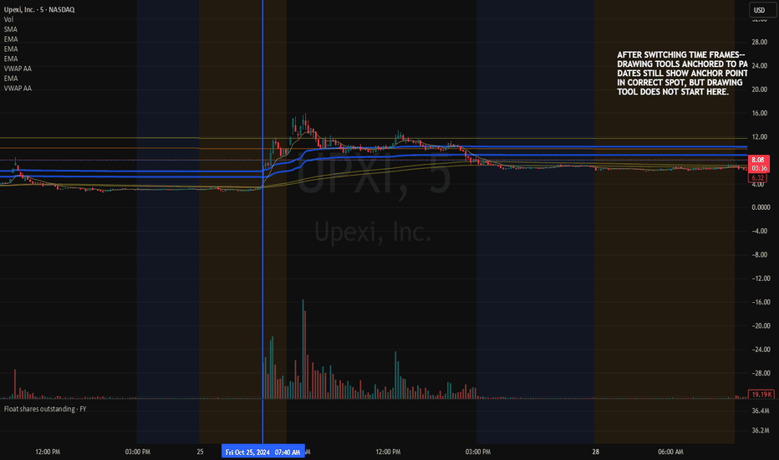Screen dimensions: 779x460
Task: Select the EMA label directly below SMA
Action: 10,38
